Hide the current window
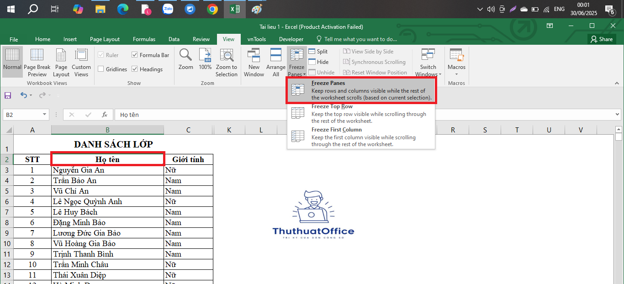Viewport: 624px width, 284px height. [318, 62]
